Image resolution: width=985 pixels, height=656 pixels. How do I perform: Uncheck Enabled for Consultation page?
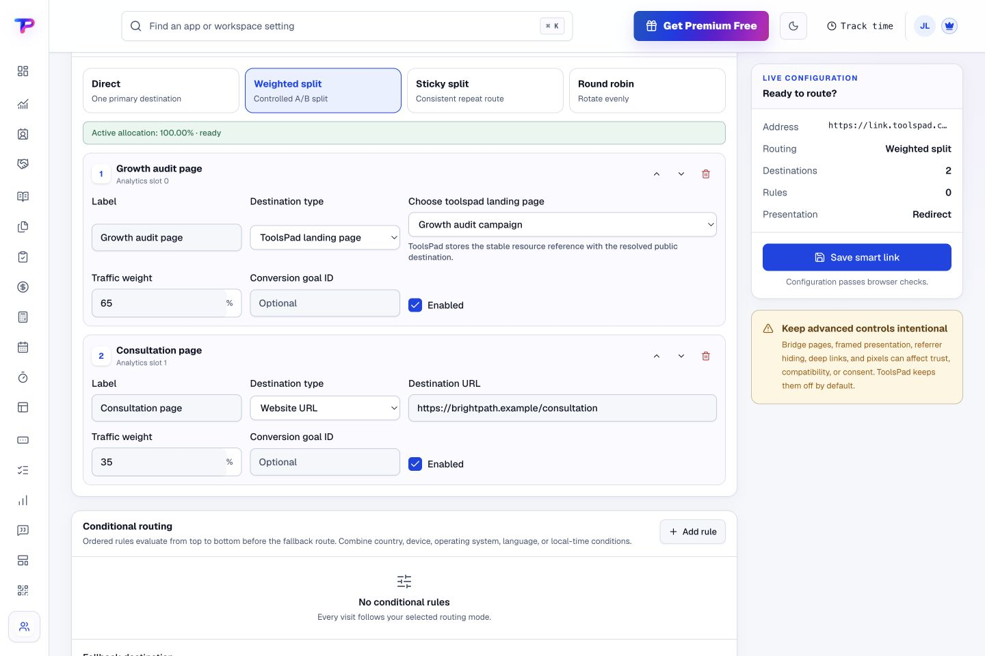coord(415,464)
